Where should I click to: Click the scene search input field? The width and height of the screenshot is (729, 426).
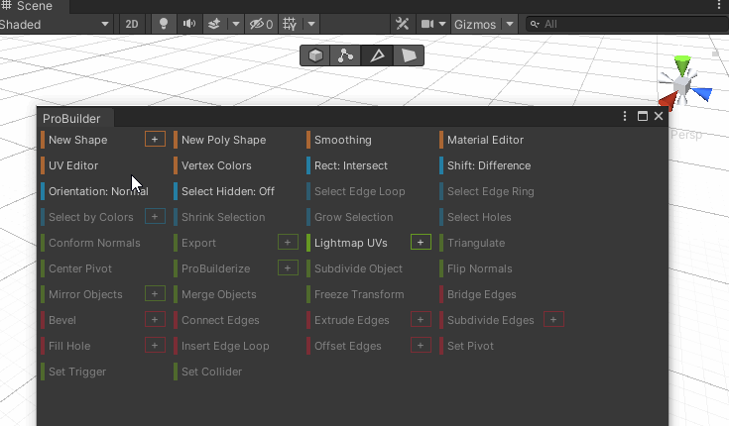tap(625, 24)
